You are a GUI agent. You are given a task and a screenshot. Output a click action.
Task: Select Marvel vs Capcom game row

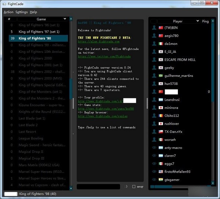[x=38, y=185]
